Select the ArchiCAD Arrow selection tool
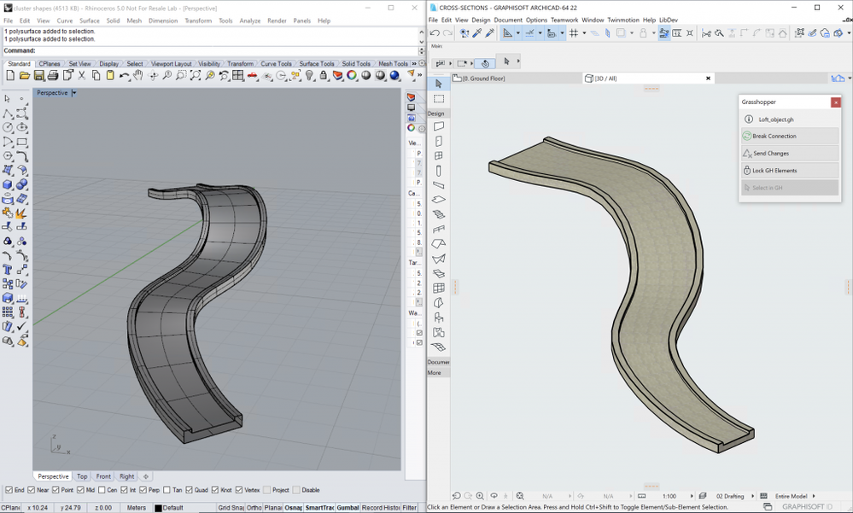Screen dimensions: 853x513 pyautogui.click(x=439, y=84)
